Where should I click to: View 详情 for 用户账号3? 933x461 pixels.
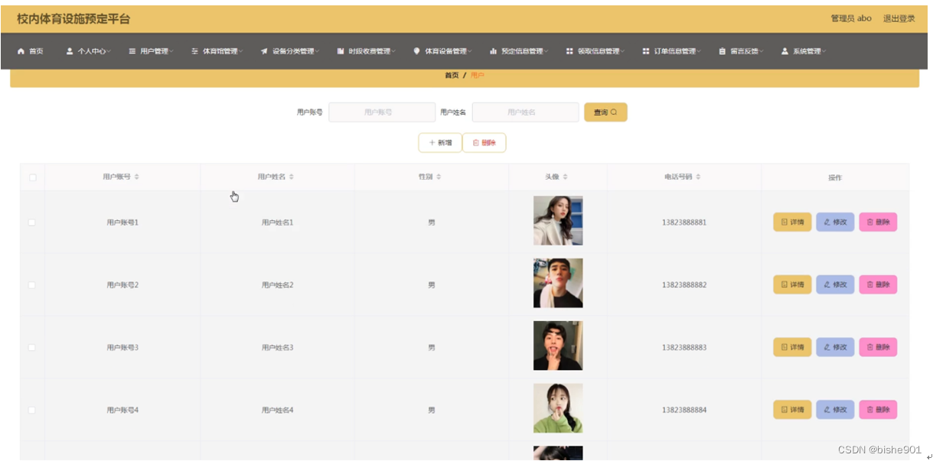point(792,348)
